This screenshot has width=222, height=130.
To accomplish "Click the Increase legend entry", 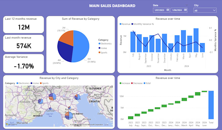I will 125,83.
